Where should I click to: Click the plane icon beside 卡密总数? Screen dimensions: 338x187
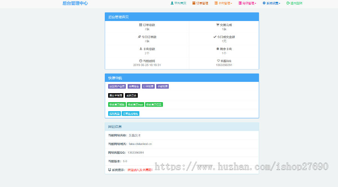[x=141, y=49]
